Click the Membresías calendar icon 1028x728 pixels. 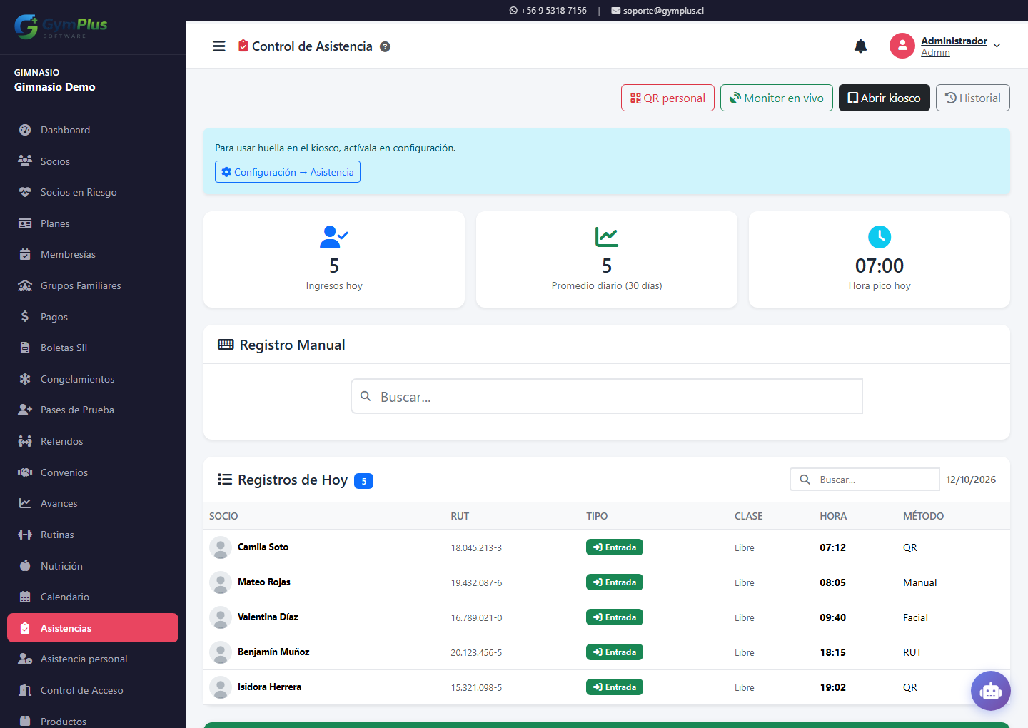pos(25,254)
